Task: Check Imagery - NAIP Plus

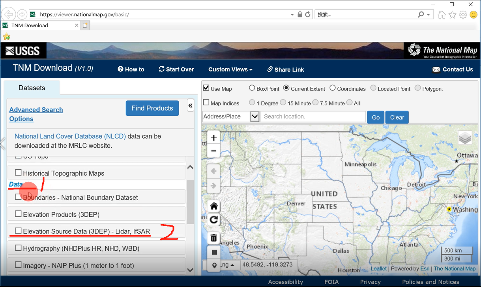Action: (18, 265)
